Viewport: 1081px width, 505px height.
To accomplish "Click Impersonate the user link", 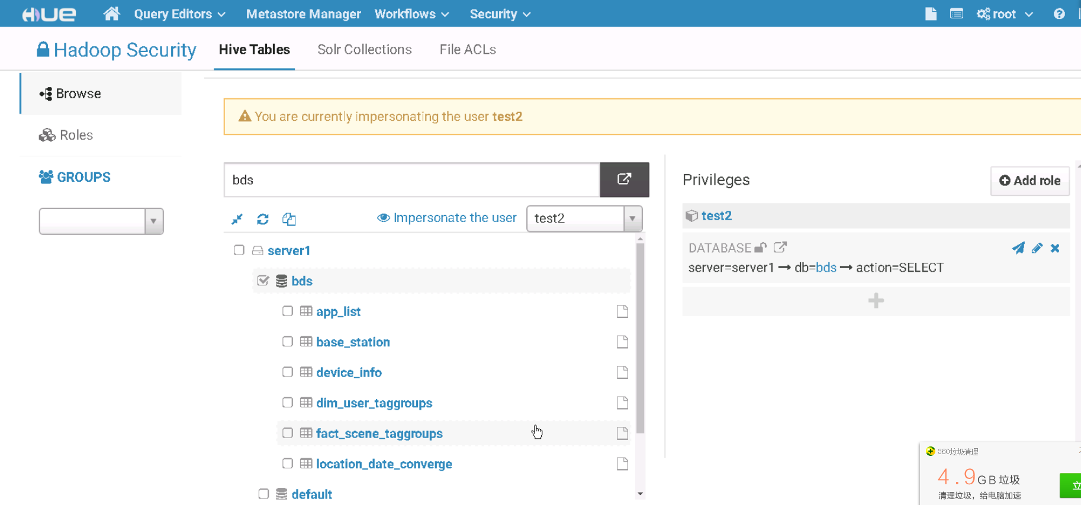I will [447, 218].
